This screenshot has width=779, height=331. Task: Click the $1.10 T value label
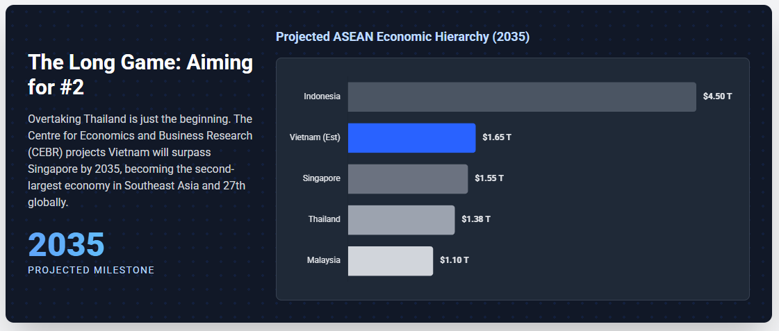454,260
